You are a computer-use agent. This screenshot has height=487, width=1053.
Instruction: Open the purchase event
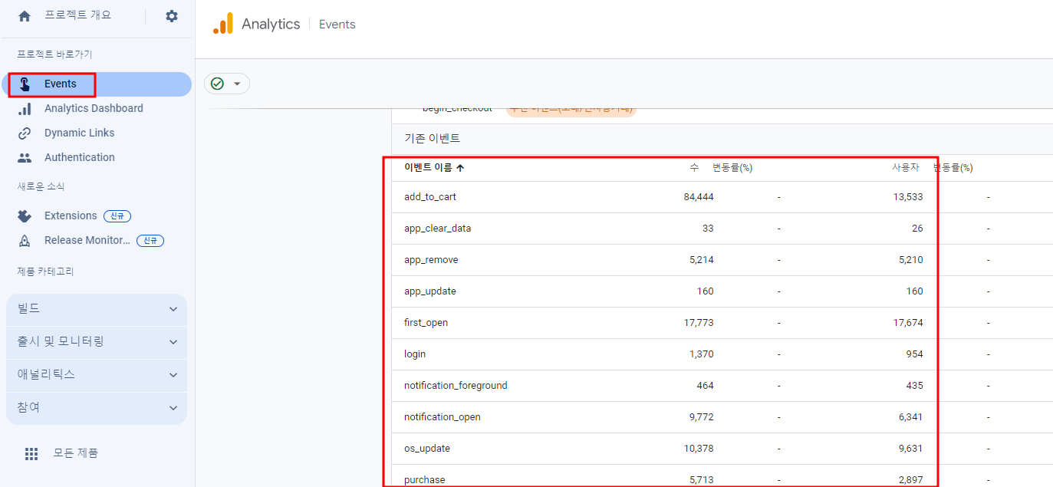(425, 480)
